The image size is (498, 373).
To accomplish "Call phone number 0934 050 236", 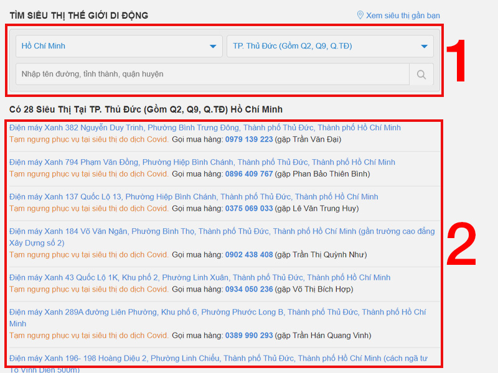I will tap(249, 290).
